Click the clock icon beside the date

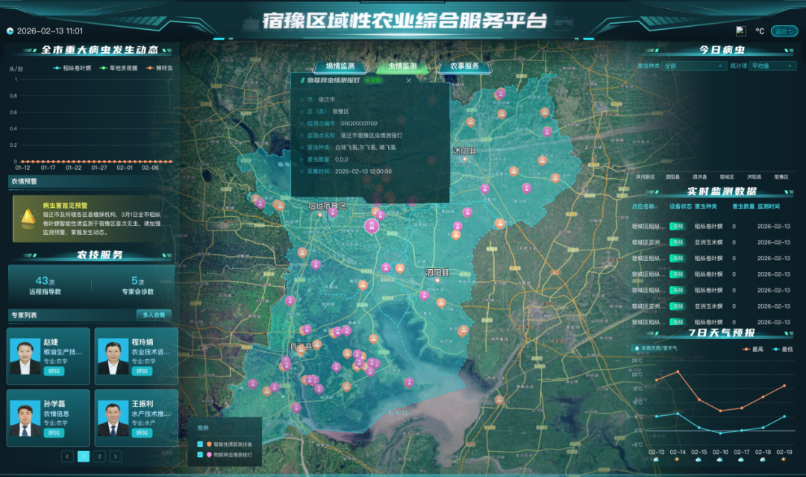pos(10,31)
